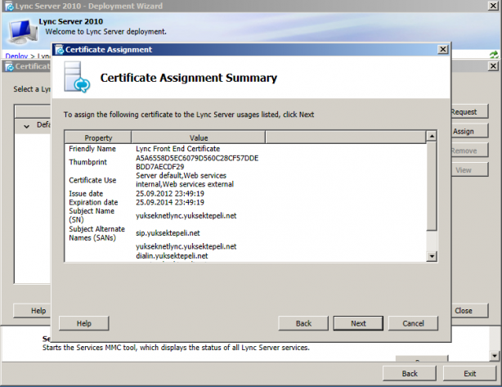This screenshot has width=502, height=387.
Task: Expand the Default certificate chevron
Action: (27, 126)
